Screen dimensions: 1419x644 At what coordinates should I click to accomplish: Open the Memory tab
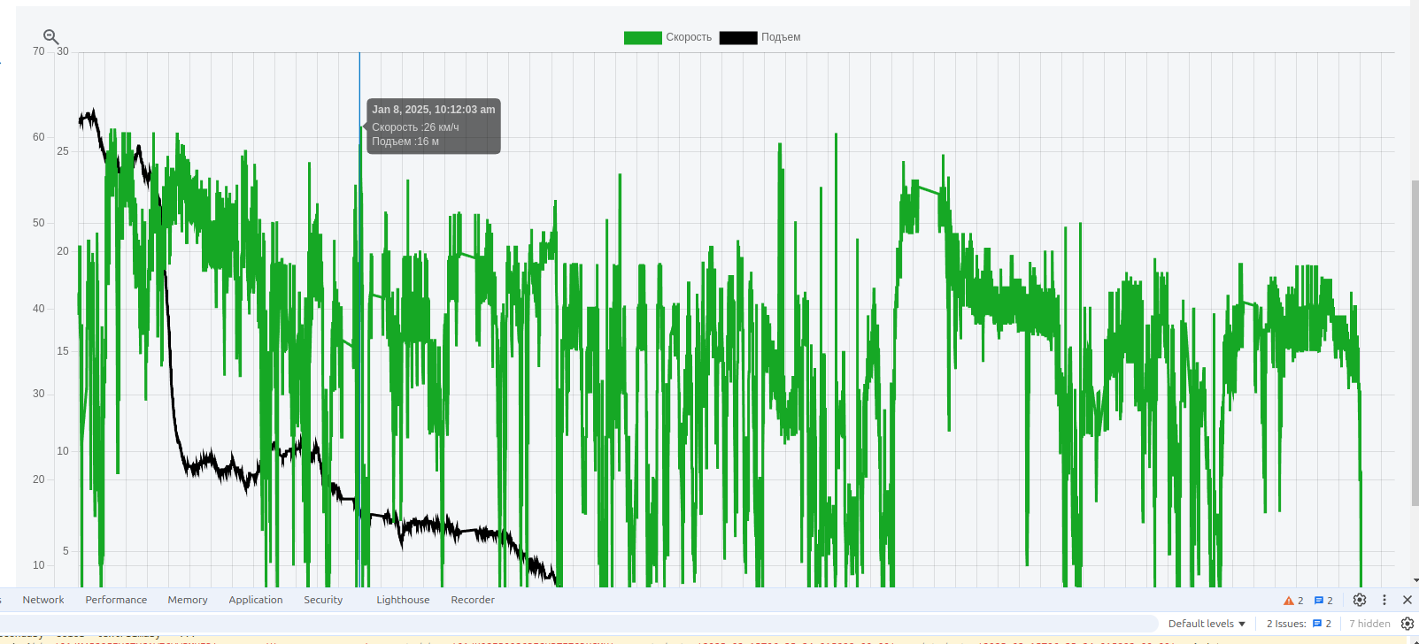(x=188, y=600)
